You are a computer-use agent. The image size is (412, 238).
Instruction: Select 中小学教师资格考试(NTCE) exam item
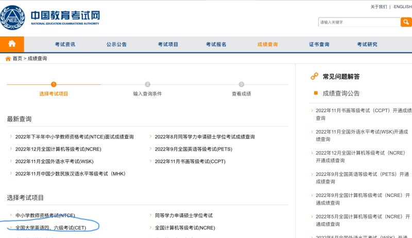click(45, 215)
